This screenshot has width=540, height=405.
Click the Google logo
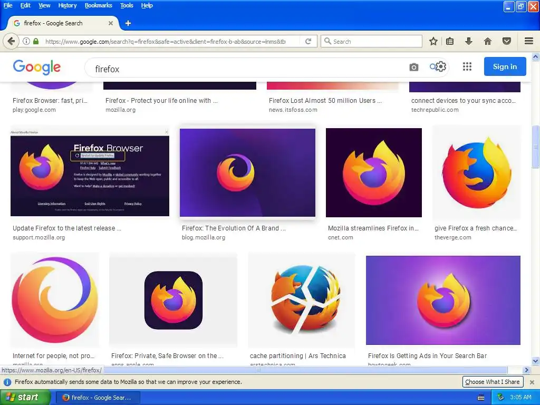click(37, 67)
